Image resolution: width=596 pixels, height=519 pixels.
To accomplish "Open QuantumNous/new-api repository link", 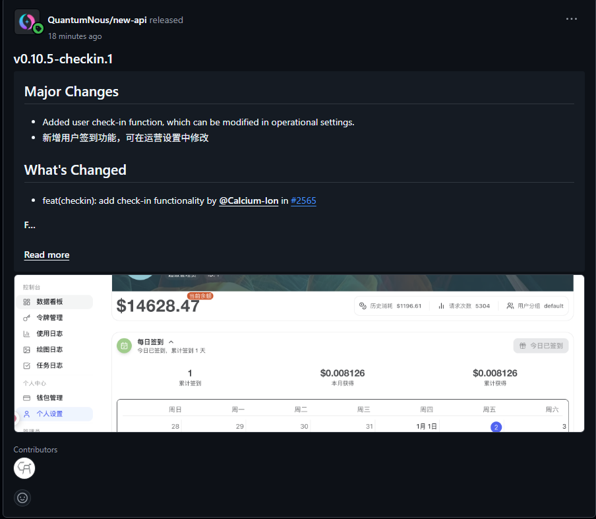I will 97,20.
